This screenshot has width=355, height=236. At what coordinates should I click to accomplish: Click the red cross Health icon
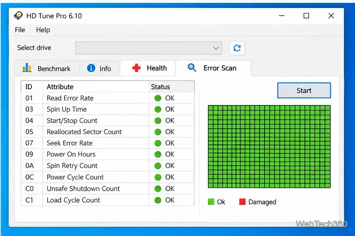pyautogui.click(x=136, y=68)
